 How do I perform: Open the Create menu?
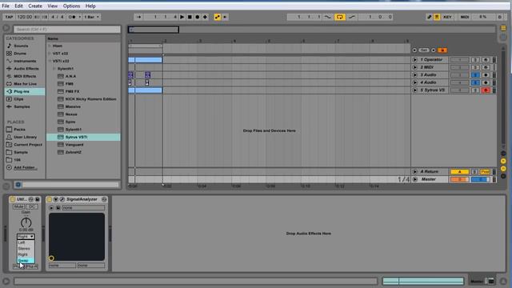[35, 6]
